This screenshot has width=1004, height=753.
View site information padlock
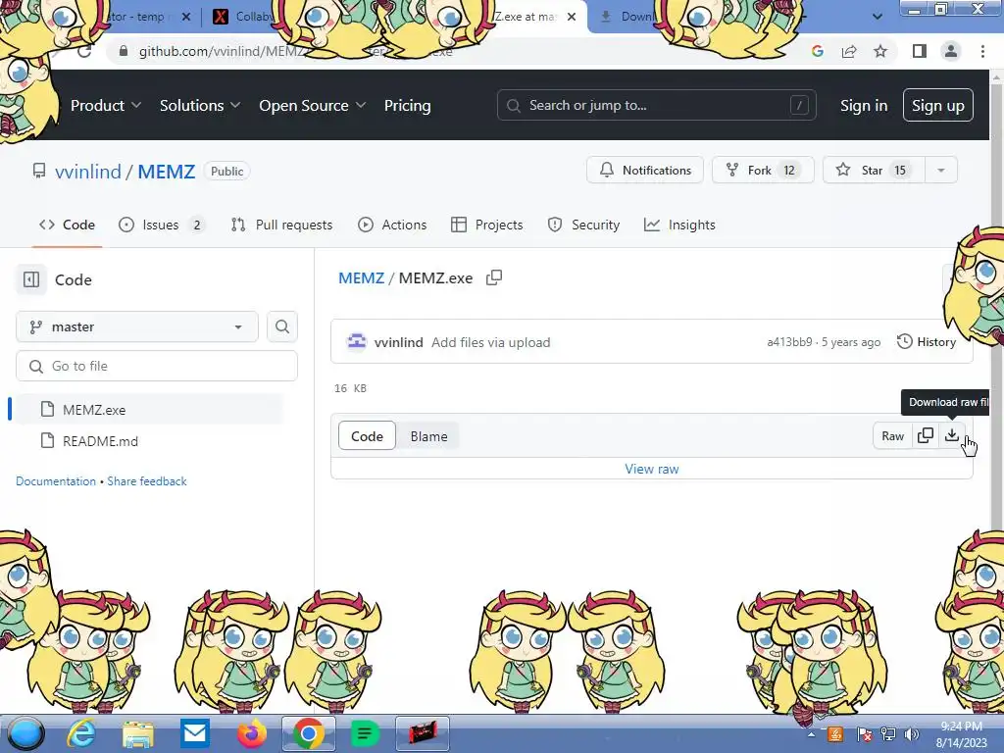pos(124,51)
